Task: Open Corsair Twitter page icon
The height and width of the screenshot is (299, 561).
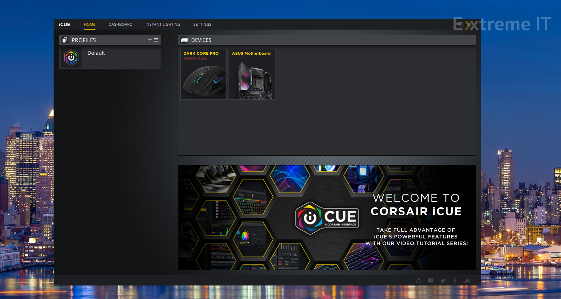Action: click(x=443, y=281)
